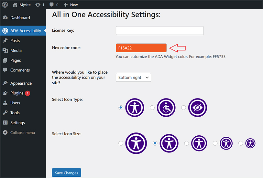
Task: Click the Users person icon
Action: [5, 103]
